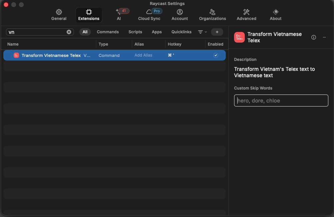The width and height of the screenshot is (334, 217).
Task: Filter the list by Quicklinks
Action: click(181, 32)
